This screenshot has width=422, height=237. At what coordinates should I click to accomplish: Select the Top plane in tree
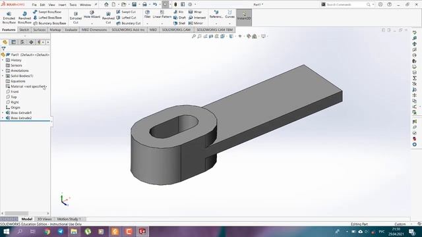click(11, 97)
